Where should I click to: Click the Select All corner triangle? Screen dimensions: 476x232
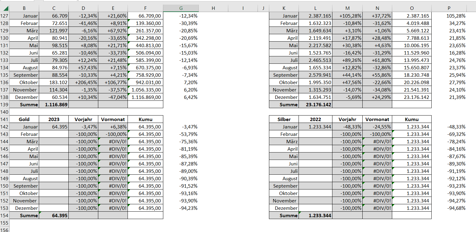point(6,9)
